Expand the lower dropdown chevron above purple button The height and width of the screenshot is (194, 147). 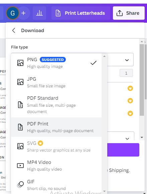tap(127, 138)
